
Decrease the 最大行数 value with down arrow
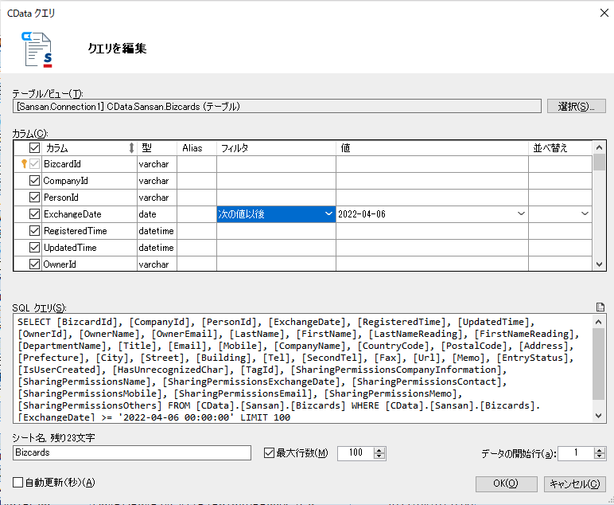(379, 456)
